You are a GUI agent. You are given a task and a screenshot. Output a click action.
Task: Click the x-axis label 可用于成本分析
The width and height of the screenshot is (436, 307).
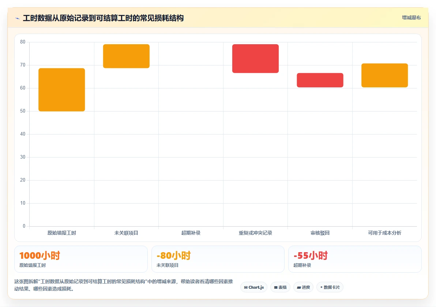pos(384,233)
